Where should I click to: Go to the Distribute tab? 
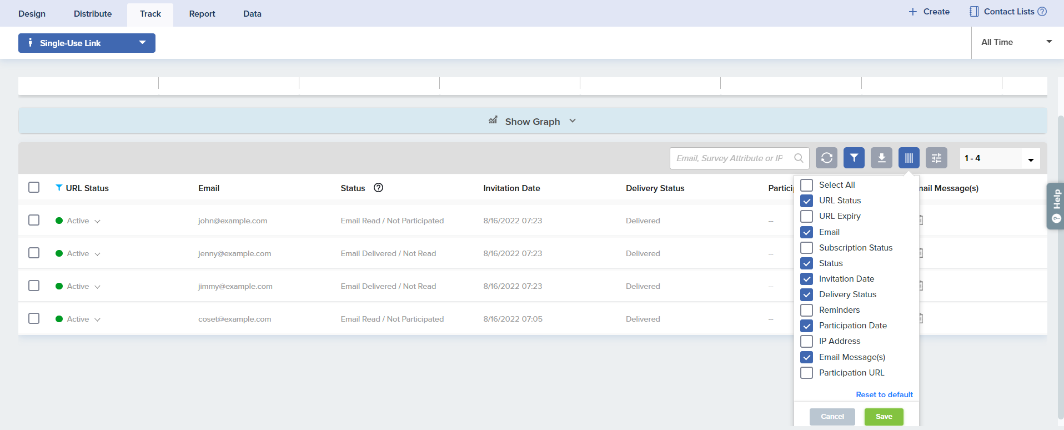[93, 14]
